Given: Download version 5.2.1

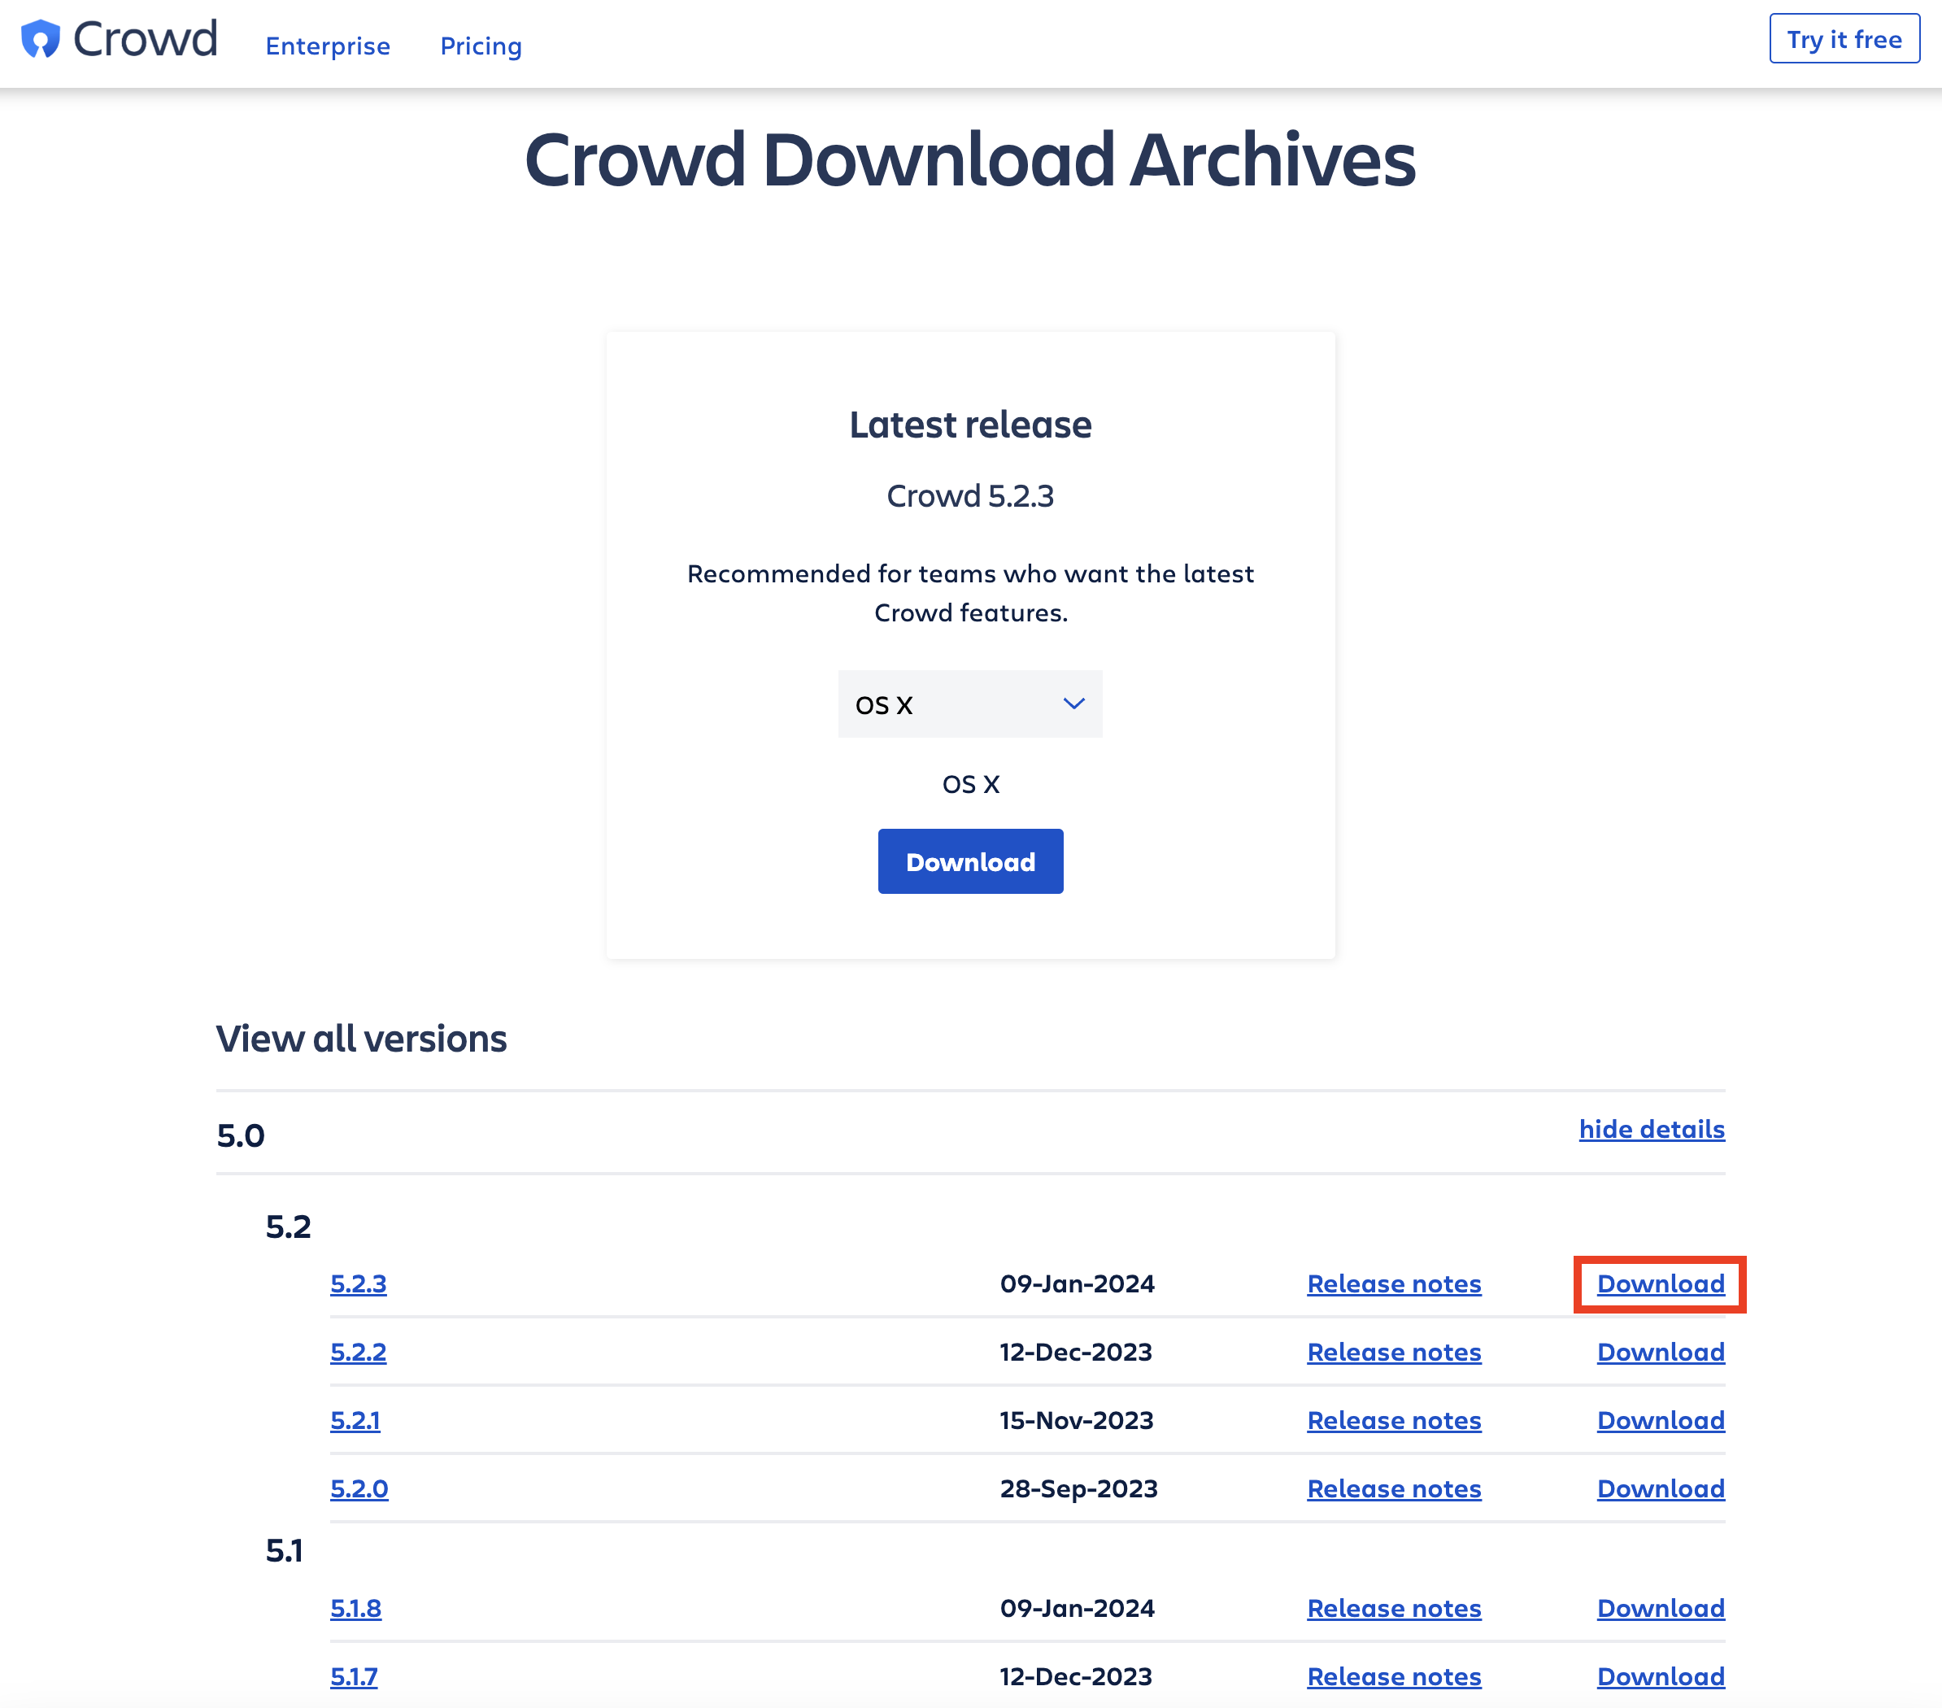Looking at the screenshot, I should [1660, 1421].
